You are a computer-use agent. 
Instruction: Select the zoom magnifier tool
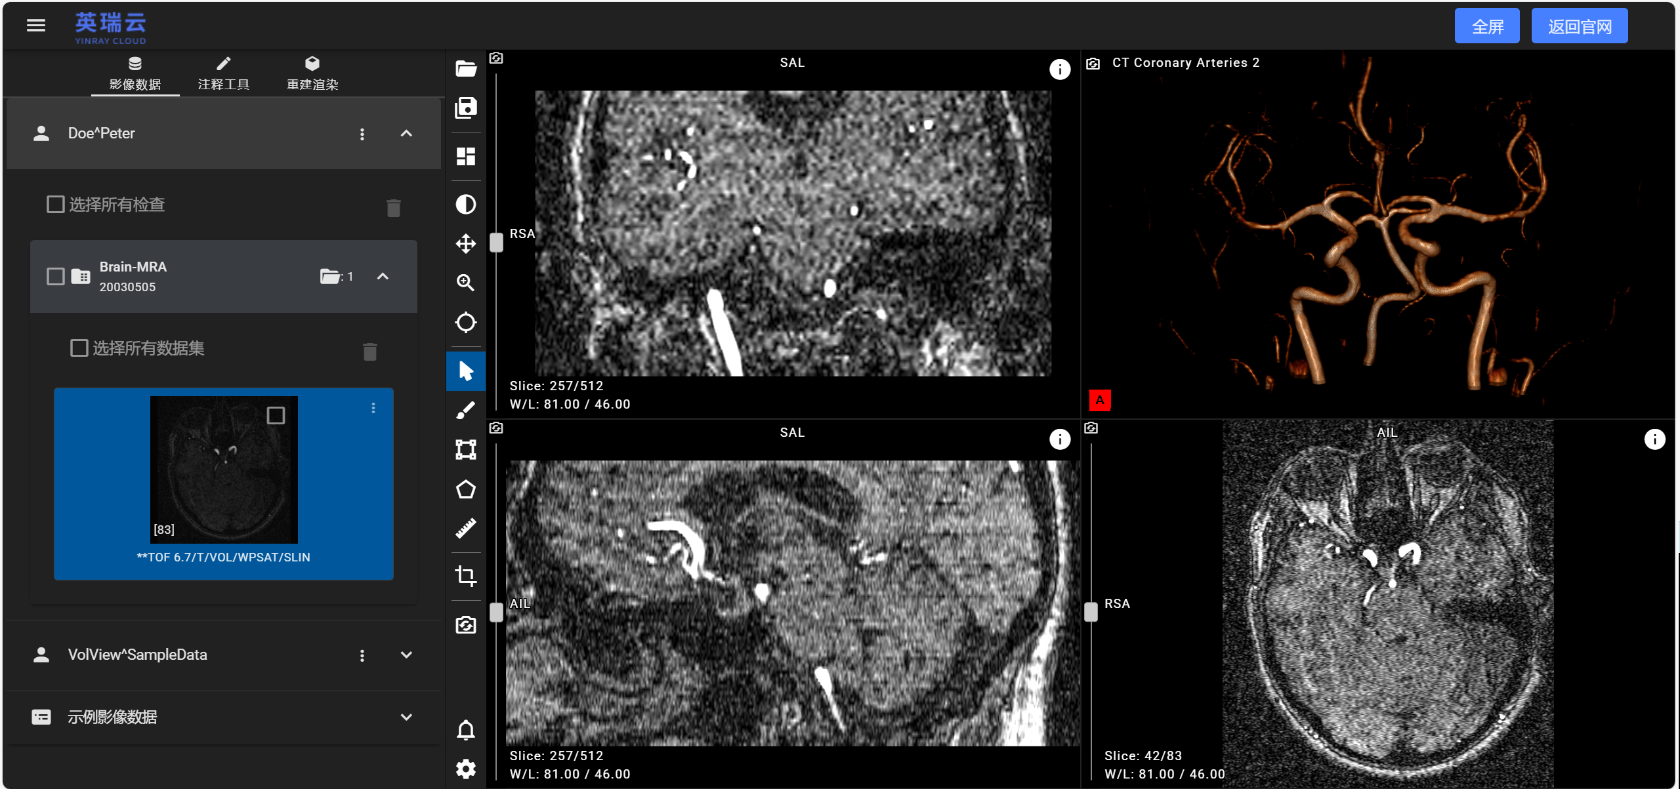[x=466, y=283]
